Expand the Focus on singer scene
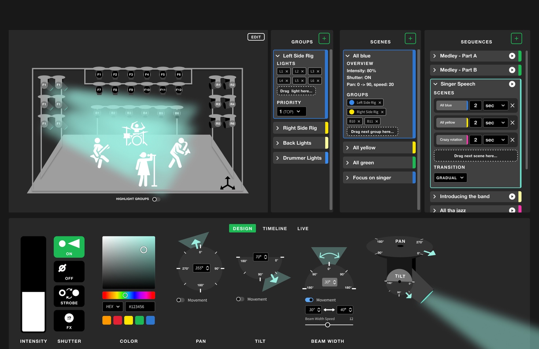 tap(347, 178)
